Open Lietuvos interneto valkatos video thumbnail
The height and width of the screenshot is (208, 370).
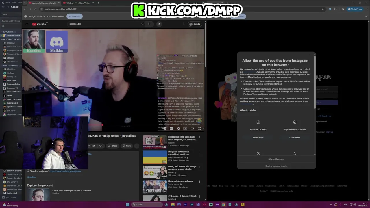pyautogui.click(x=155, y=187)
